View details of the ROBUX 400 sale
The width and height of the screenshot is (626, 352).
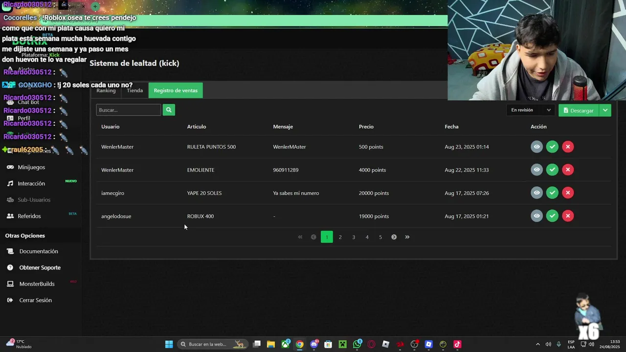pos(537,216)
